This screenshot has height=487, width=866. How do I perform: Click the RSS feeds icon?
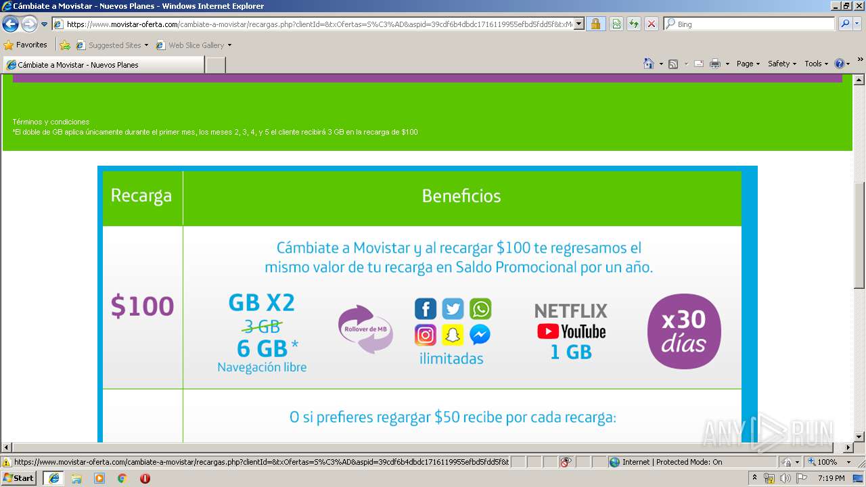pyautogui.click(x=673, y=64)
